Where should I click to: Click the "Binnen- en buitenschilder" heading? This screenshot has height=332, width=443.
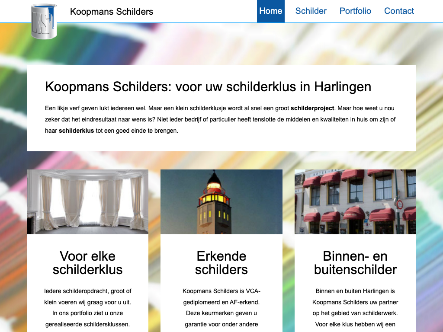coord(355,263)
